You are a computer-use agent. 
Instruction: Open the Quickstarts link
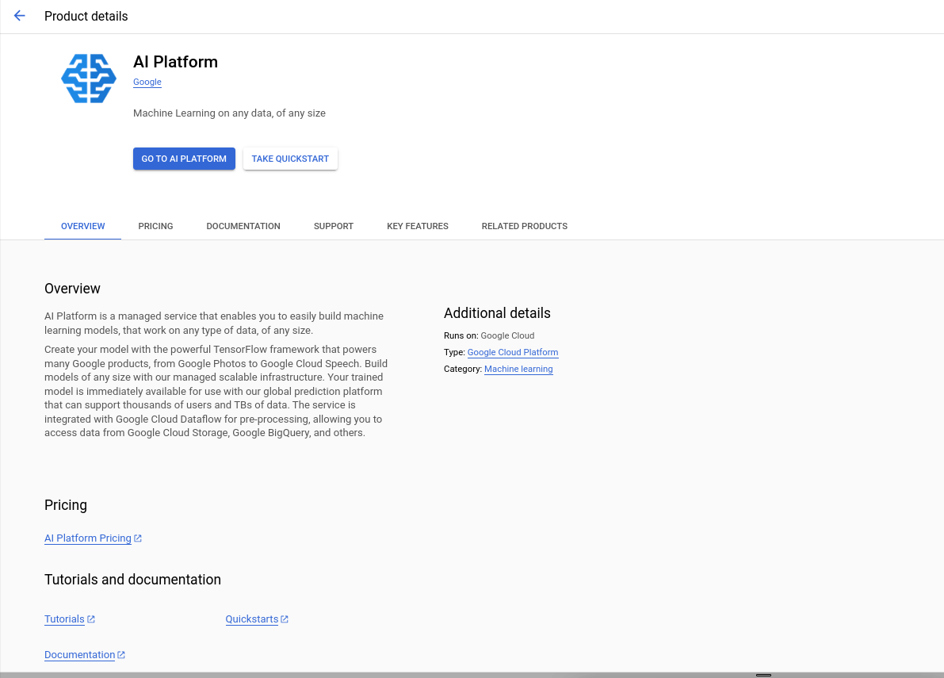coord(251,619)
